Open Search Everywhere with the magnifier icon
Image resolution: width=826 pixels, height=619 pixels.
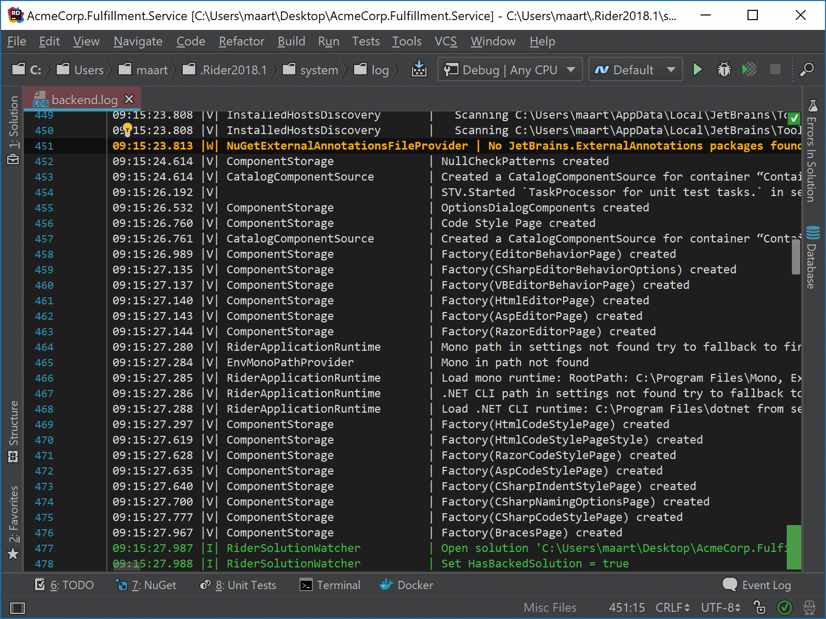click(x=806, y=70)
